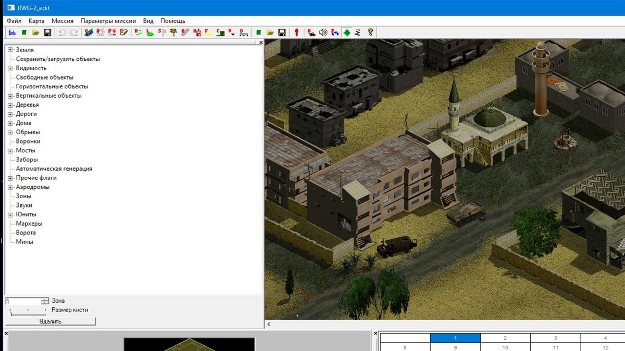Open the Файл menu

[x=15, y=21]
